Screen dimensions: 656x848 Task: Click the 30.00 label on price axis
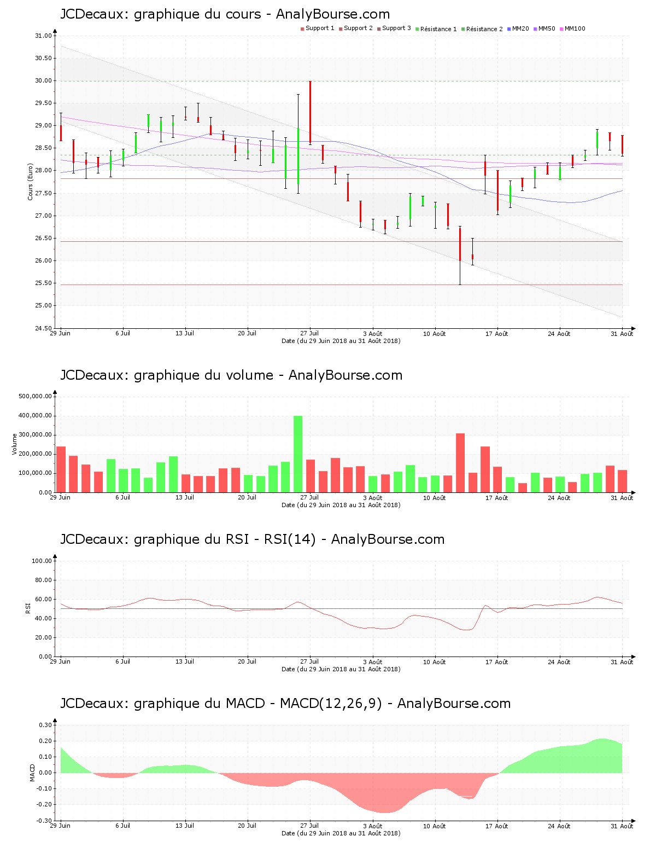click(43, 80)
